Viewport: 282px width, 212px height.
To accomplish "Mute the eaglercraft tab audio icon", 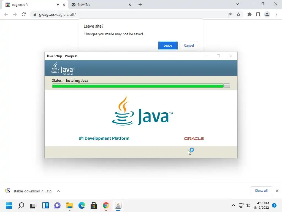I will (58, 5).
